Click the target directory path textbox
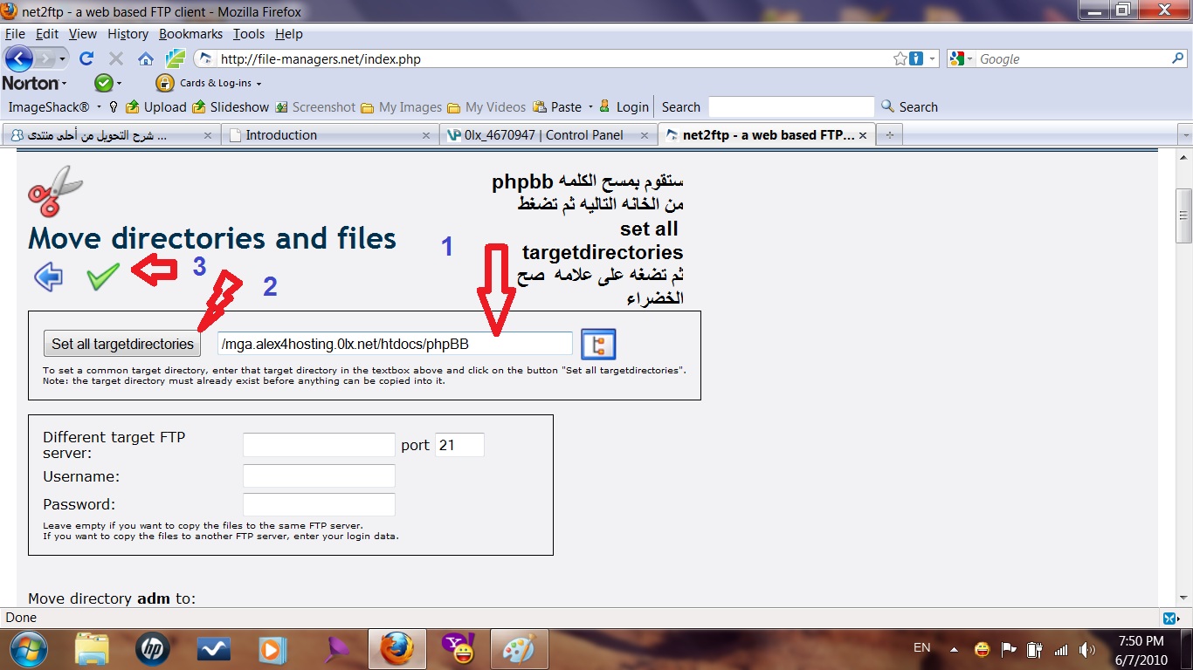Image resolution: width=1193 pixels, height=670 pixels. [395, 344]
